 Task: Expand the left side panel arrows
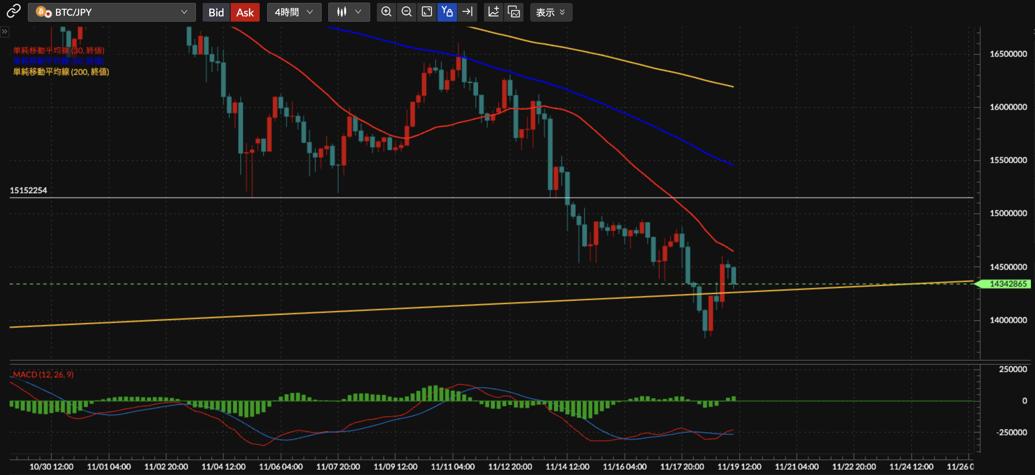click(x=4, y=31)
